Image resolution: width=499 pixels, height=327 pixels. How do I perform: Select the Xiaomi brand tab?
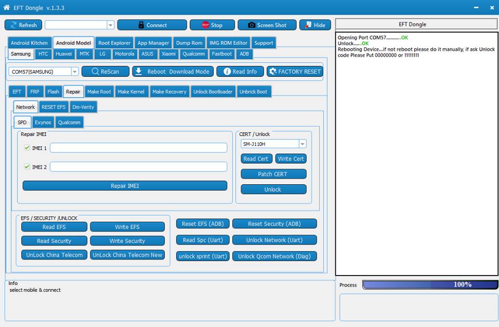(x=168, y=53)
